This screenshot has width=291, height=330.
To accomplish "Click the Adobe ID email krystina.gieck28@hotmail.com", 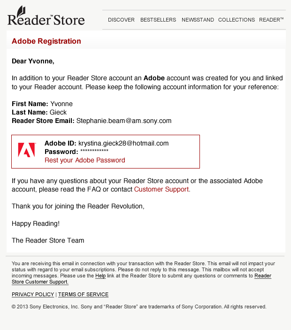I will tap(123, 143).
